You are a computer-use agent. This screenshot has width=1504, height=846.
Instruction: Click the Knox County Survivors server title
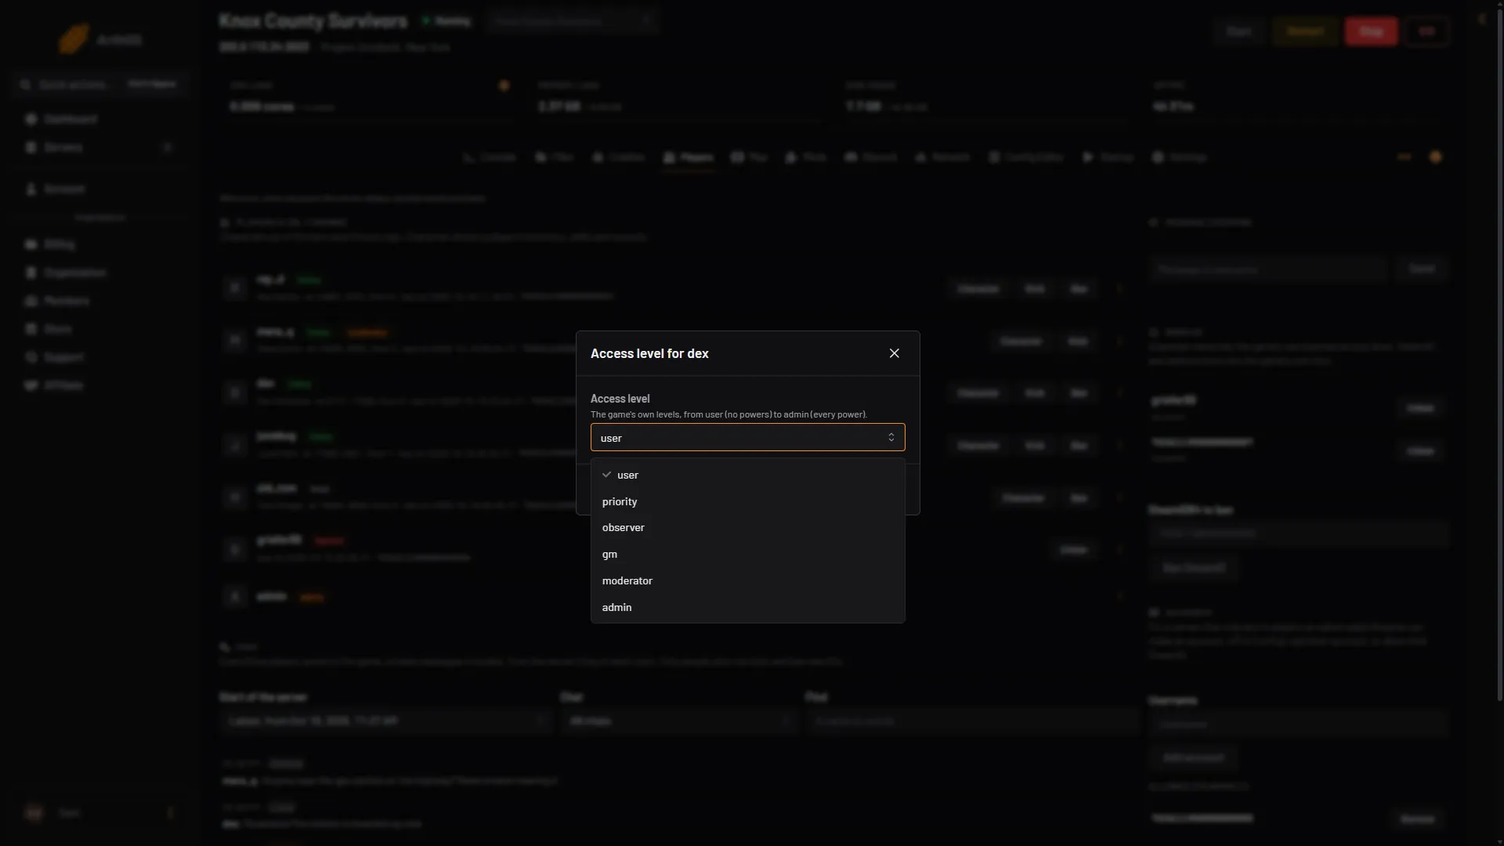click(313, 21)
